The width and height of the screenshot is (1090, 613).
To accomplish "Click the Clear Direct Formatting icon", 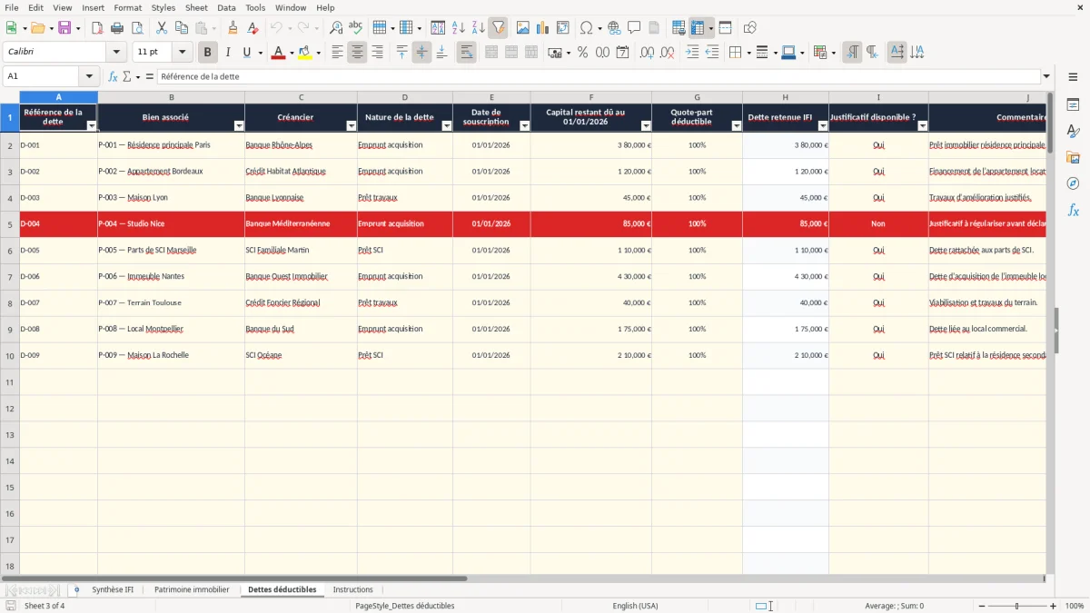I will click(253, 28).
